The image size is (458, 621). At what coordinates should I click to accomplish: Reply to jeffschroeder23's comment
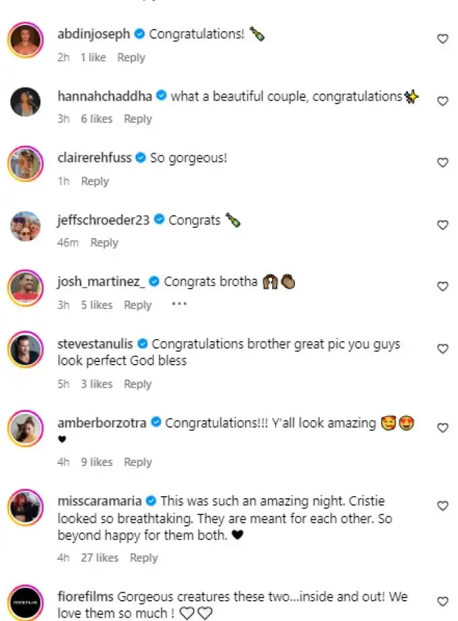[x=104, y=242]
